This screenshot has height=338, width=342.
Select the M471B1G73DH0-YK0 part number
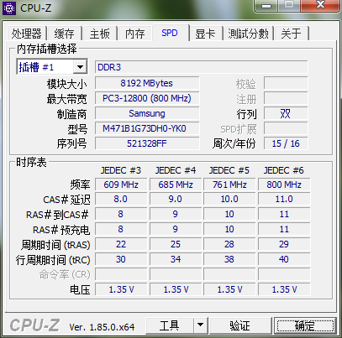tap(147, 128)
